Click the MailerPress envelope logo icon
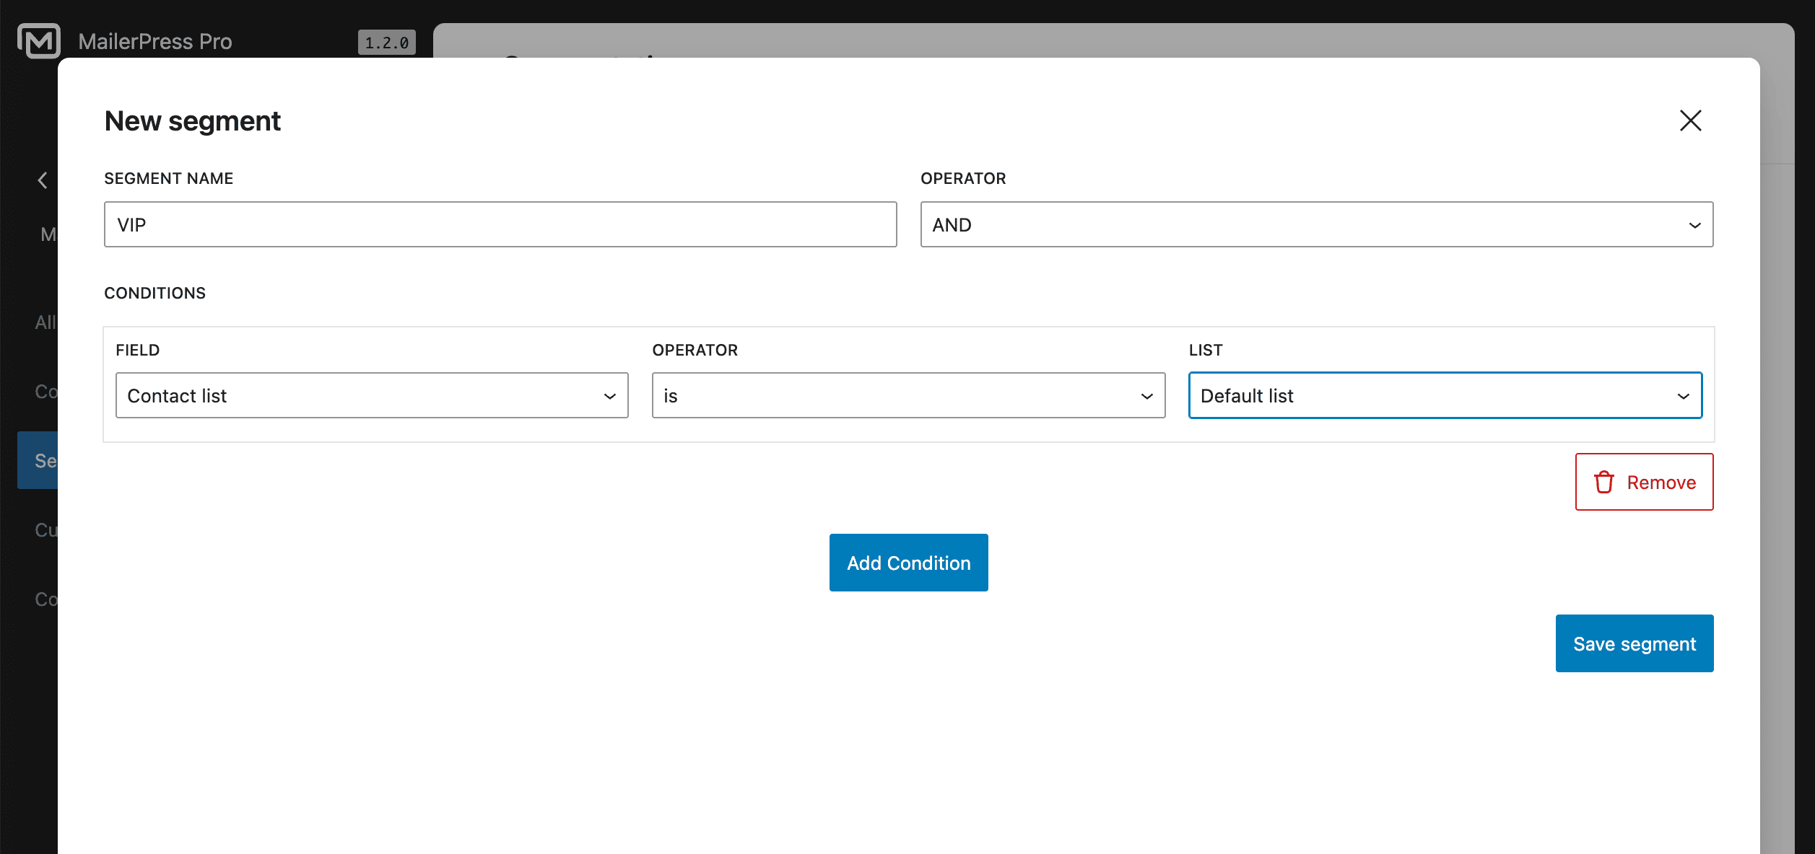The image size is (1815, 854). 39,41
